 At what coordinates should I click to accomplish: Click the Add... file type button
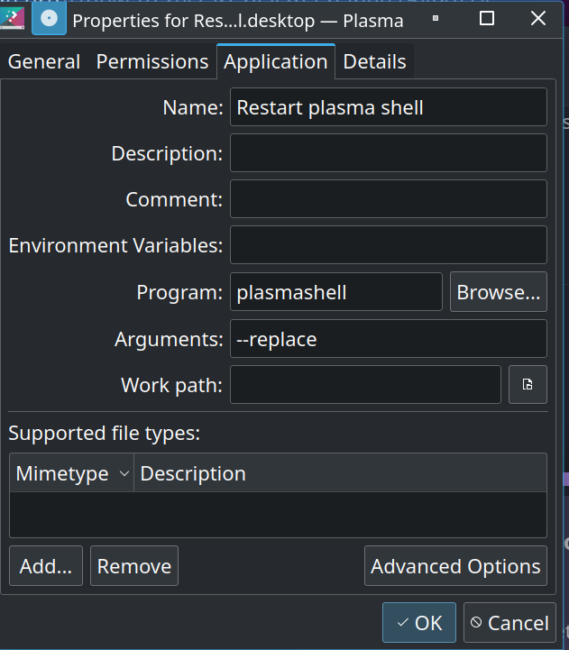[46, 566]
